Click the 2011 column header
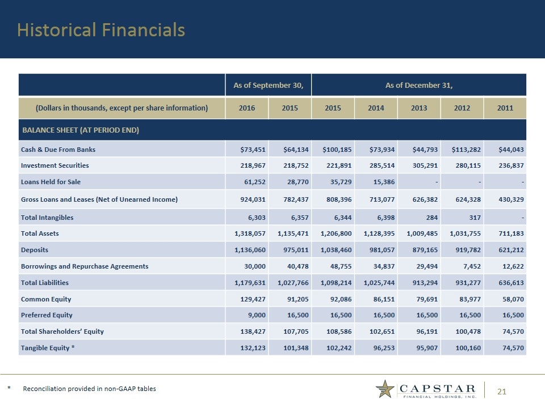Viewport: 545px width, 408px height. pyautogui.click(x=505, y=108)
